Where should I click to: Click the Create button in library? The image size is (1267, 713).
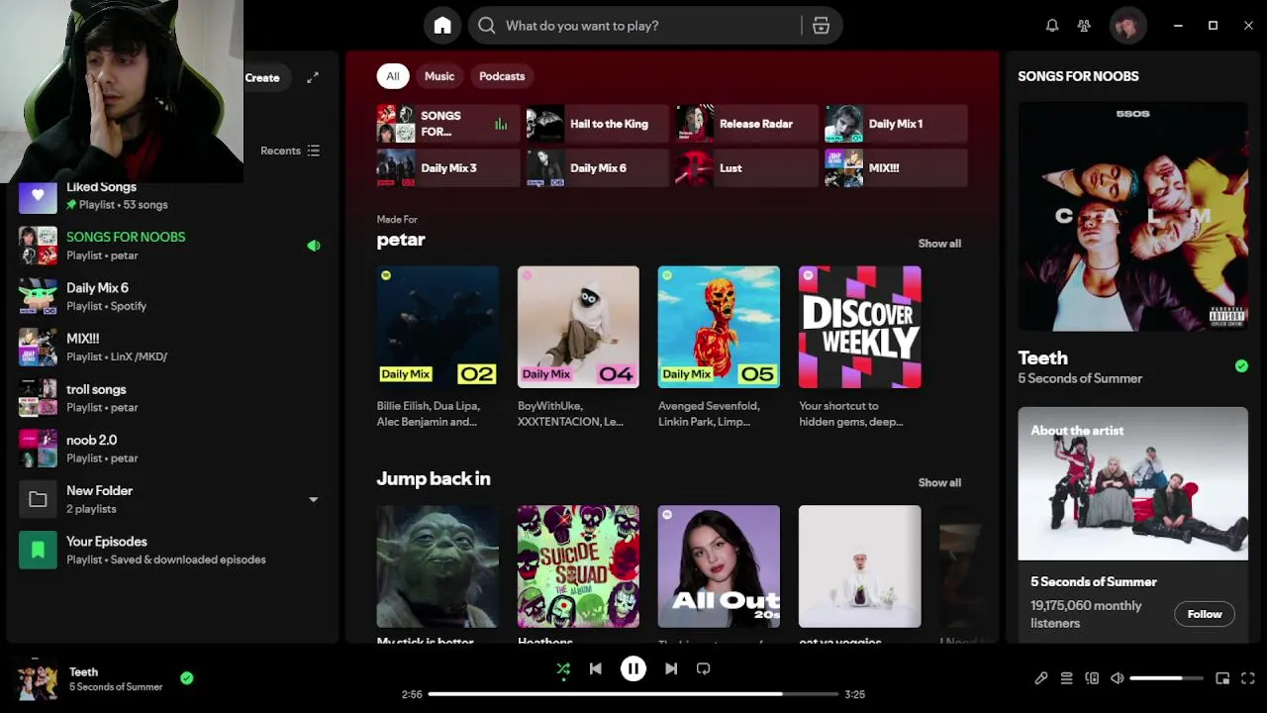coord(262,77)
